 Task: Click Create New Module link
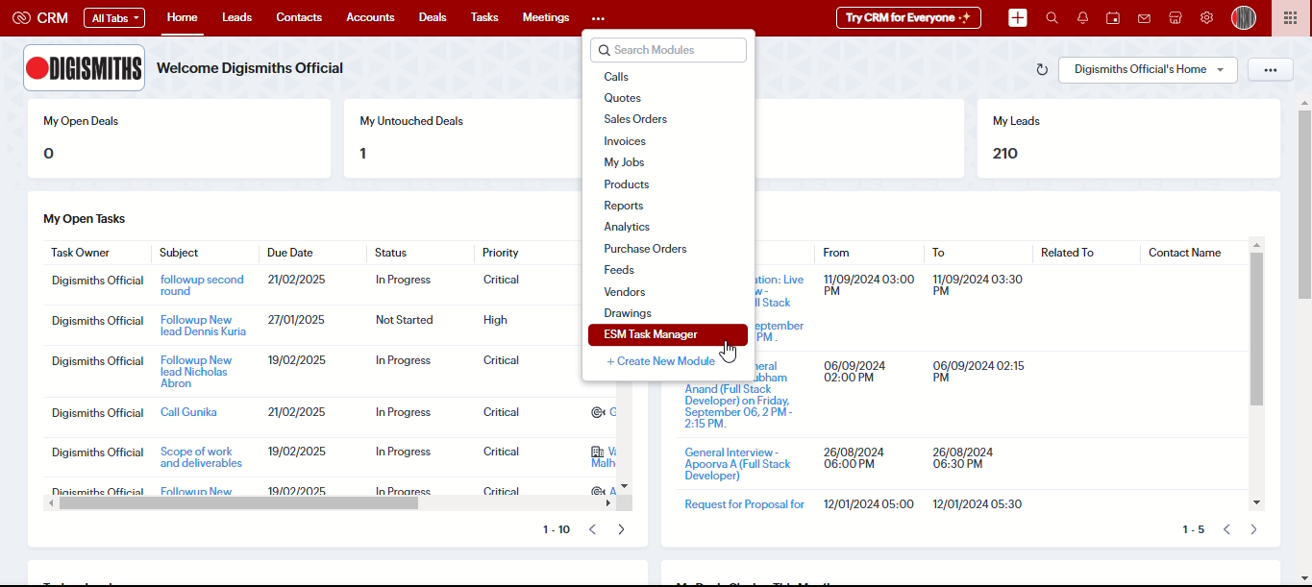click(661, 361)
